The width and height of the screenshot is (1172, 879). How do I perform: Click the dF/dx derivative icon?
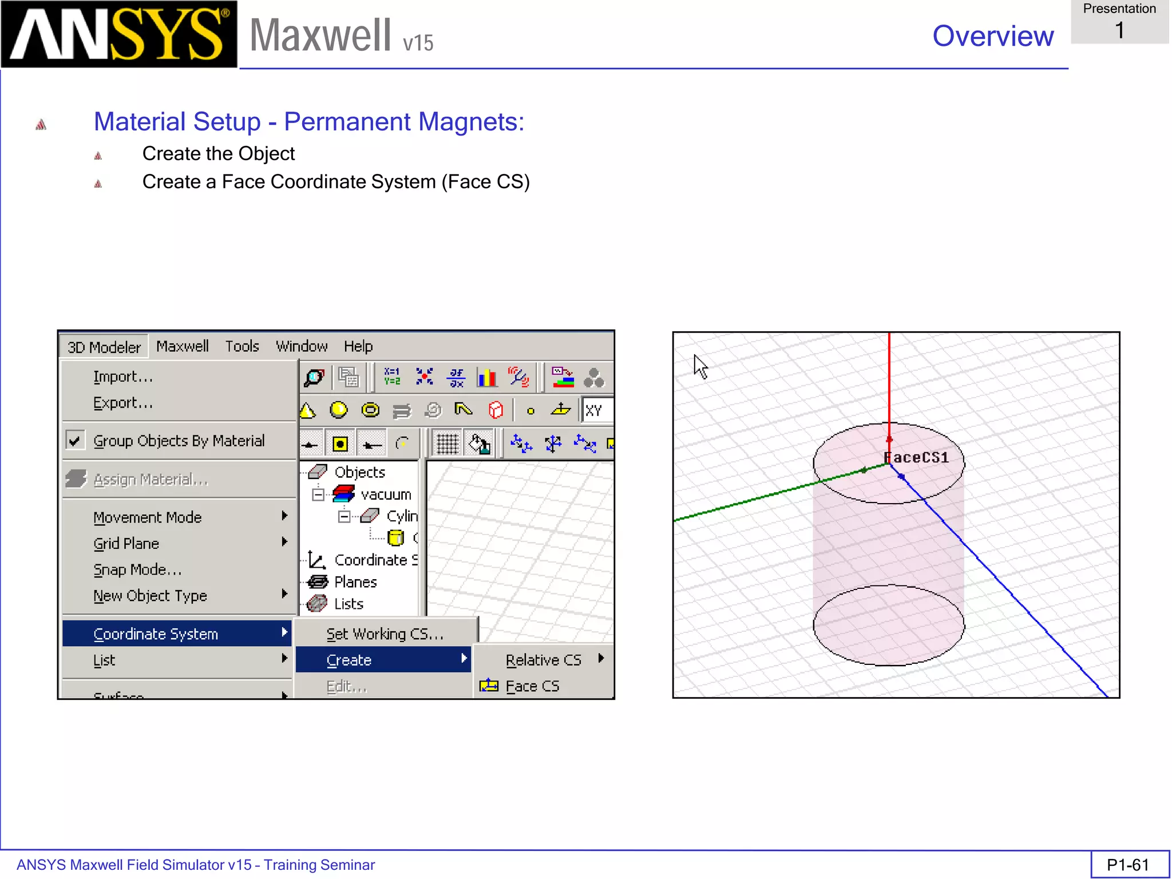[x=456, y=377]
